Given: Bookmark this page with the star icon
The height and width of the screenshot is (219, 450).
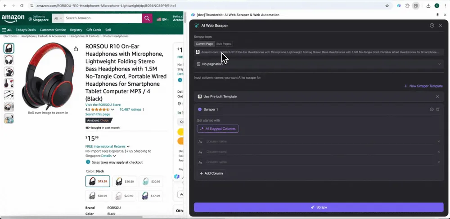Looking at the screenshot, I should [387, 6].
